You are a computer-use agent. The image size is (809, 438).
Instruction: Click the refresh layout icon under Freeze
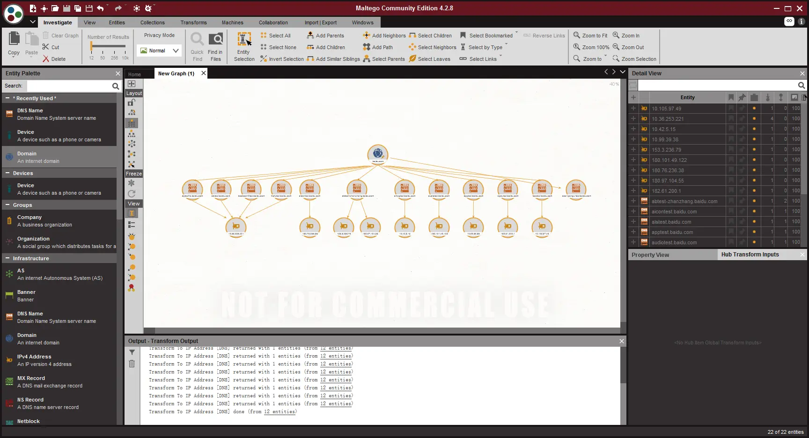tap(132, 194)
